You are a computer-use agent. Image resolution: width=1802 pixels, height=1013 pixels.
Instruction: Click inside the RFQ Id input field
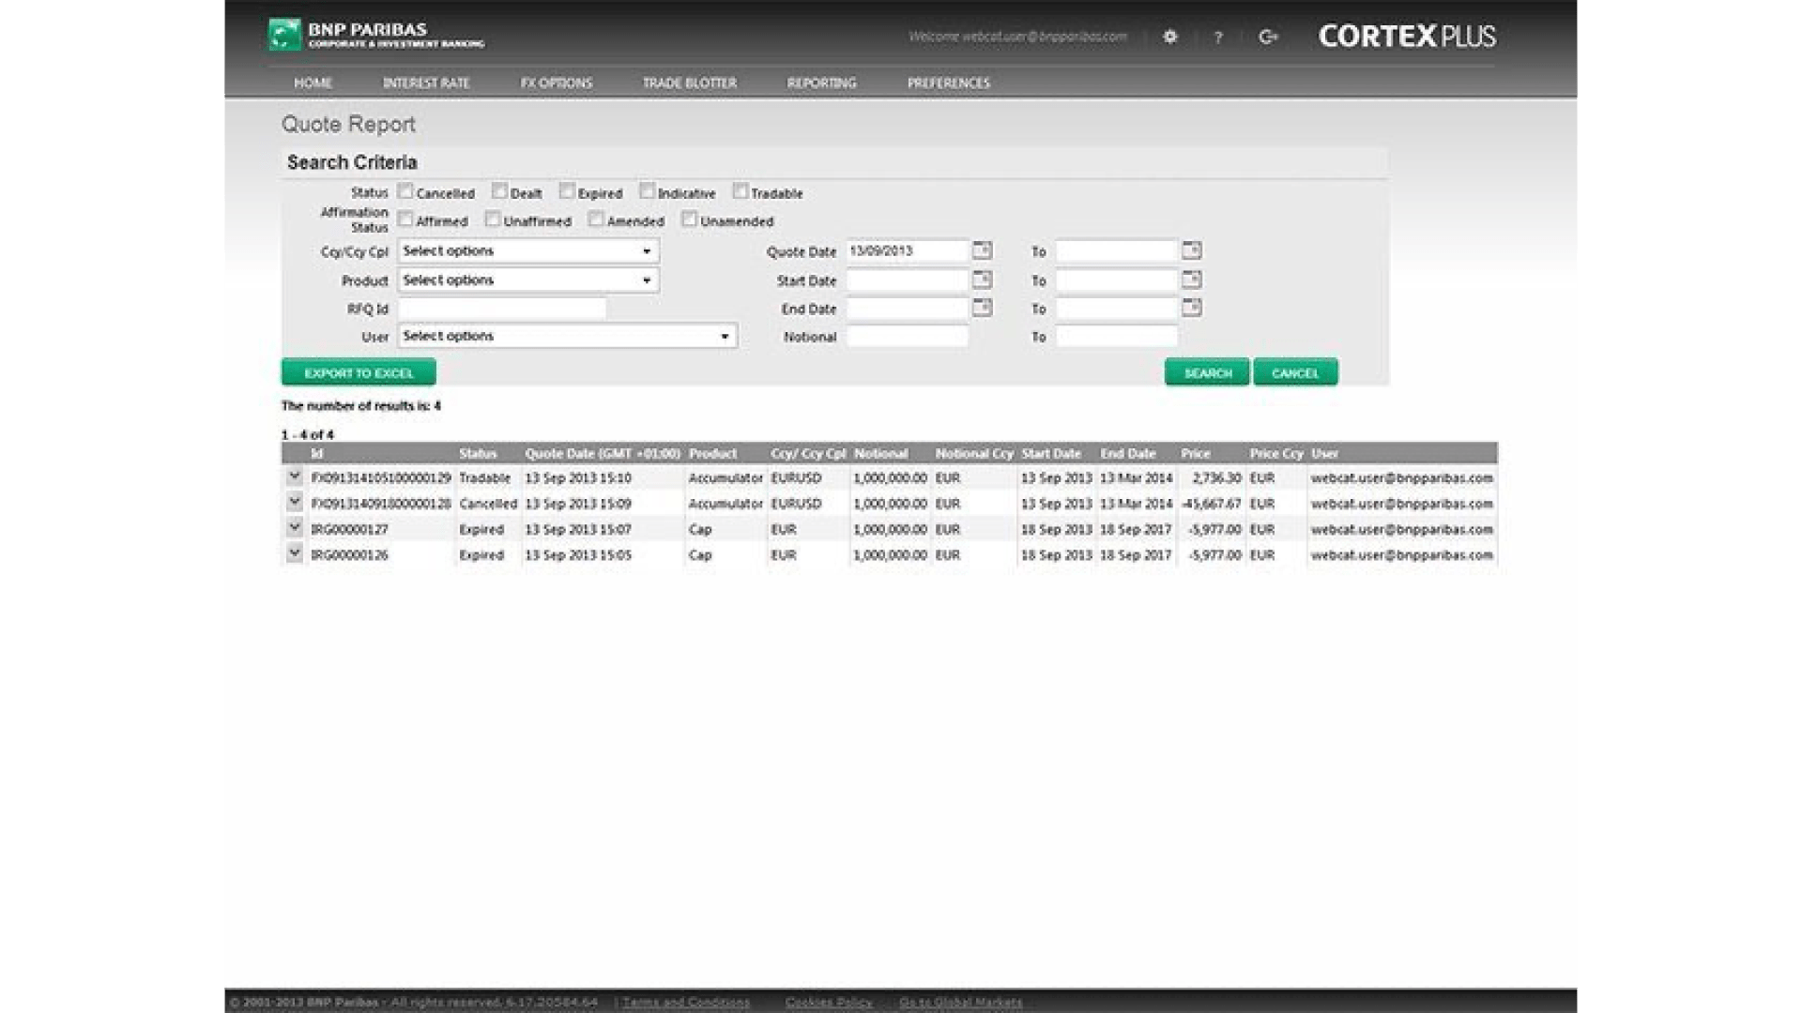click(x=502, y=308)
